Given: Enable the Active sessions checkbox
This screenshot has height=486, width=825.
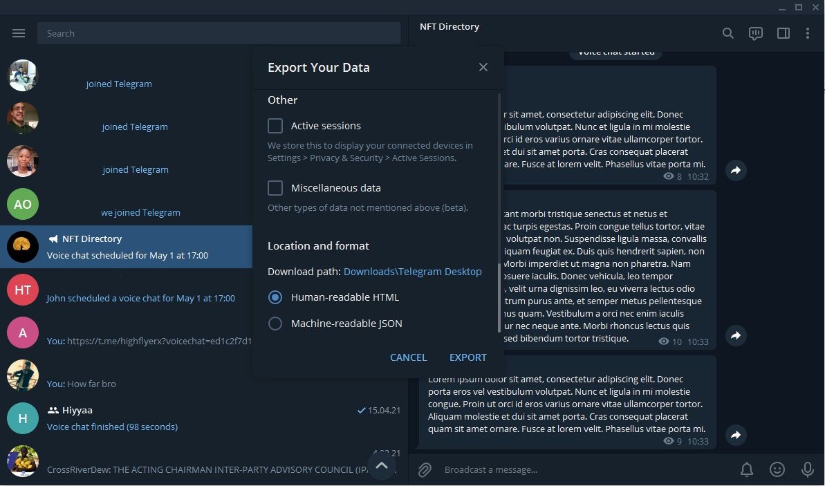Looking at the screenshot, I should tap(275, 125).
